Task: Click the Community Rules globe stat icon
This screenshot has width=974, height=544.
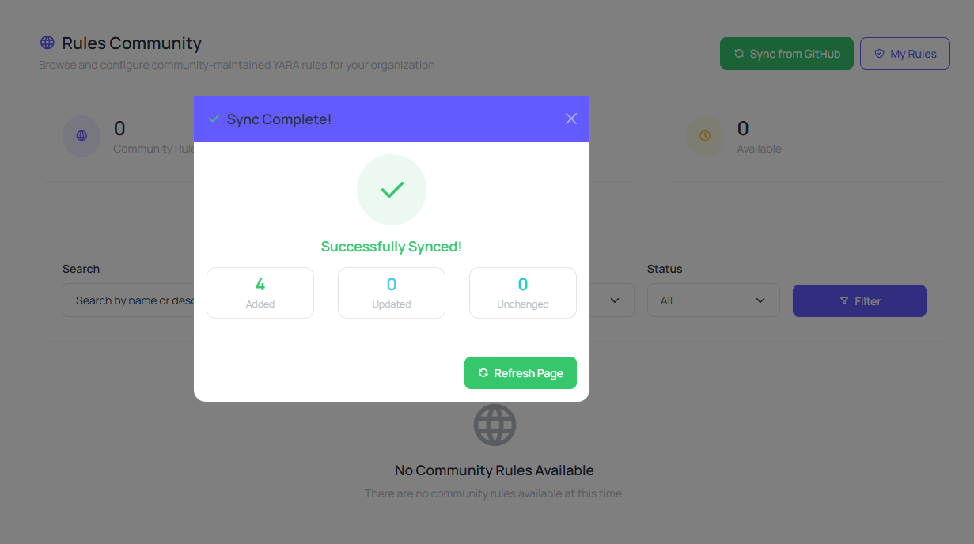Action: [x=81, y=136]
